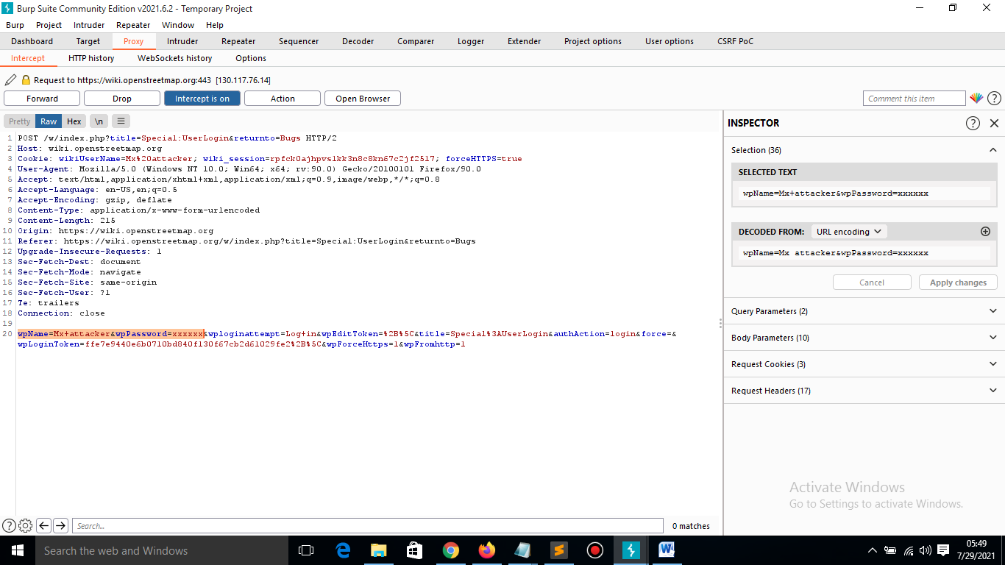
Task: Click the lock icon for HTTPS request
Action: point(26,80)
